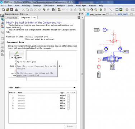This screenshot has height=129, width=135.
Task: Click the Rotate button
Action: pos(70,126)
